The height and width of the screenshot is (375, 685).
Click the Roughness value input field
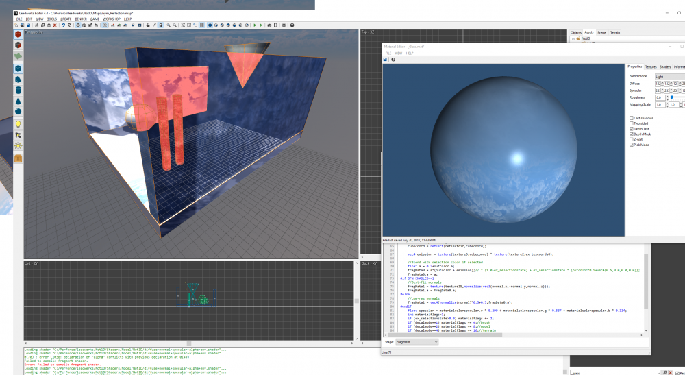pos(660,97)
